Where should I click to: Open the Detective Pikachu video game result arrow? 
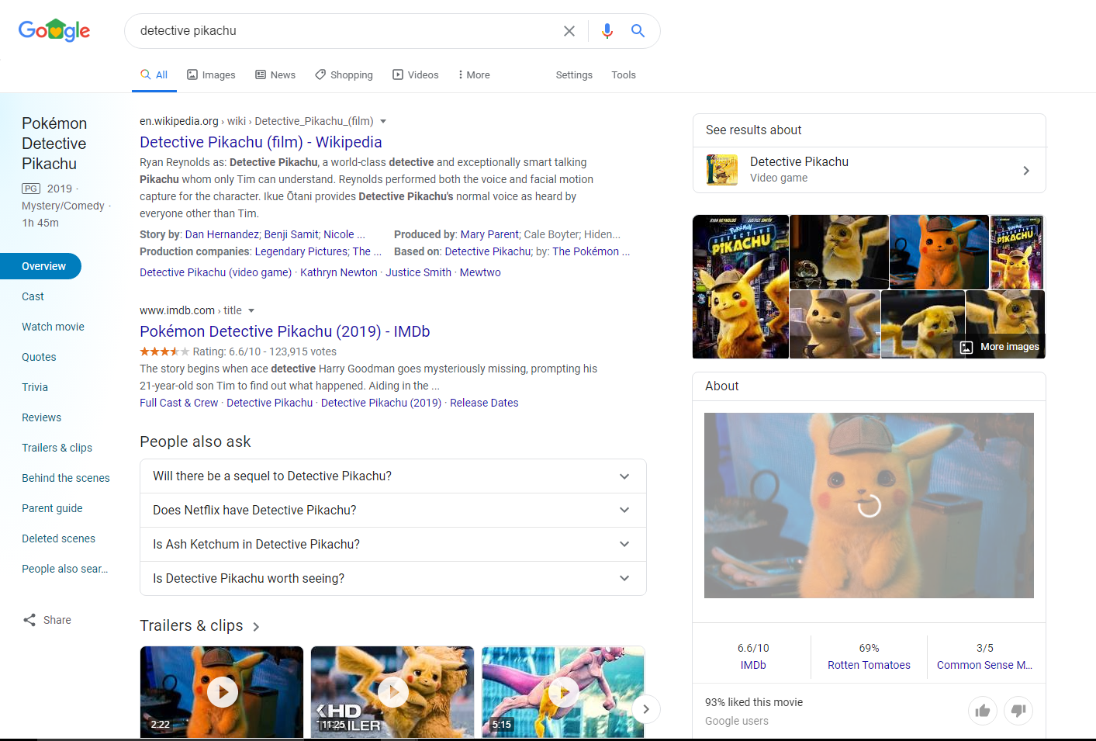coord(1026,171)
